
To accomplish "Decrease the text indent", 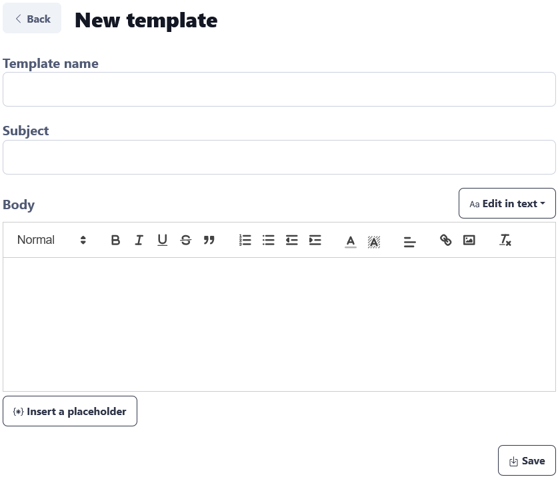I will [292, 240].
